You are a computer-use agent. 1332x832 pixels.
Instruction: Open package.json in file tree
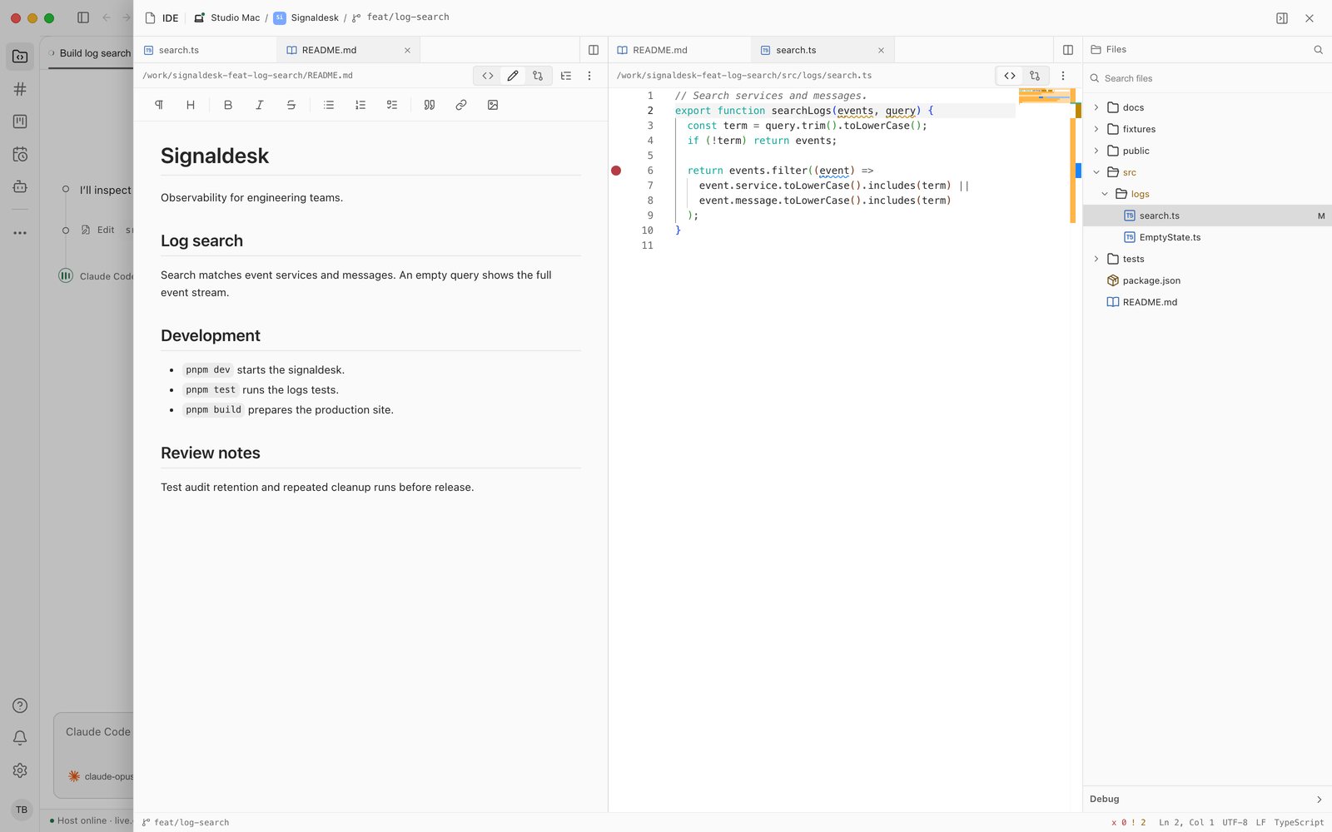tap(1207, 280)
